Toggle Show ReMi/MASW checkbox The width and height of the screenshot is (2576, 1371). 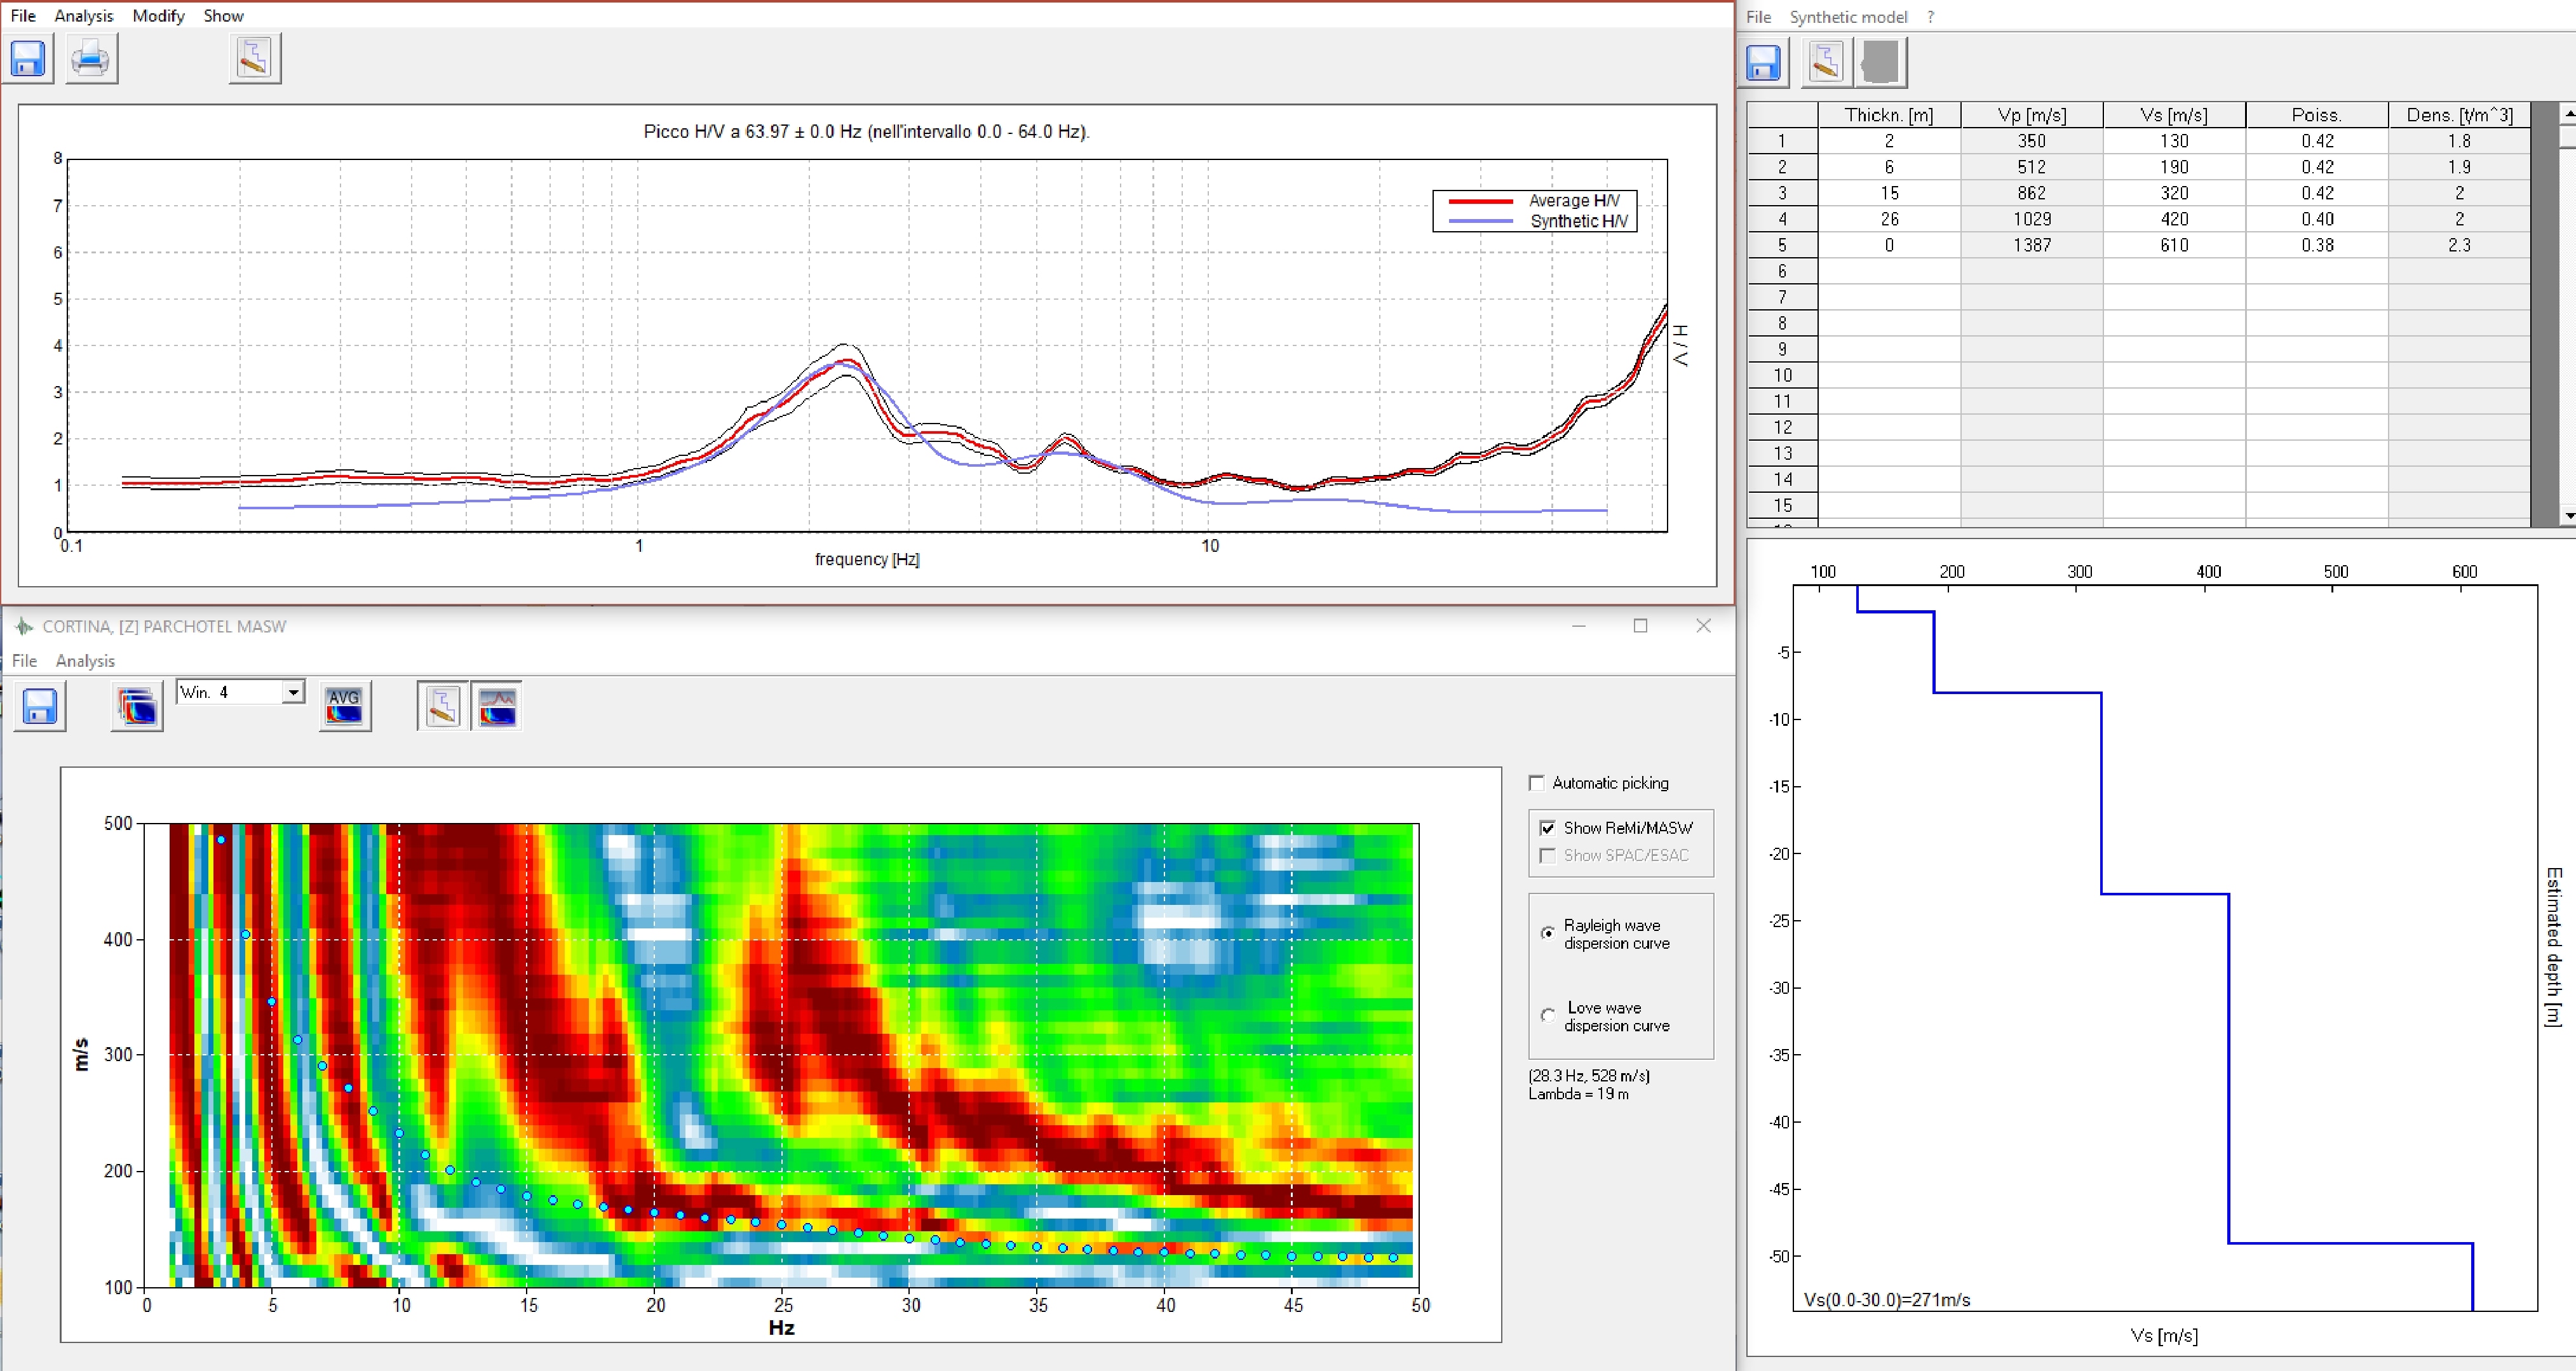1548,827
